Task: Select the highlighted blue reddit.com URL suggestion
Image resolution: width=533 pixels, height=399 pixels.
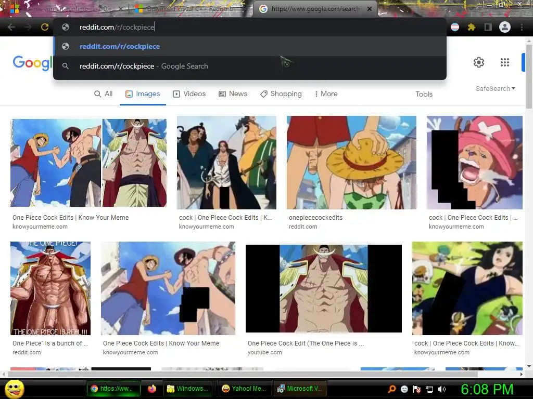Action: pos(249,46)
